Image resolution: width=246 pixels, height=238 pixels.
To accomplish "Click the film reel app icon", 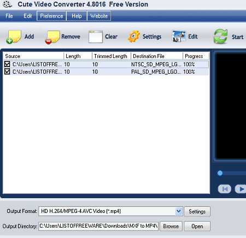I will (x=7, y=4).
